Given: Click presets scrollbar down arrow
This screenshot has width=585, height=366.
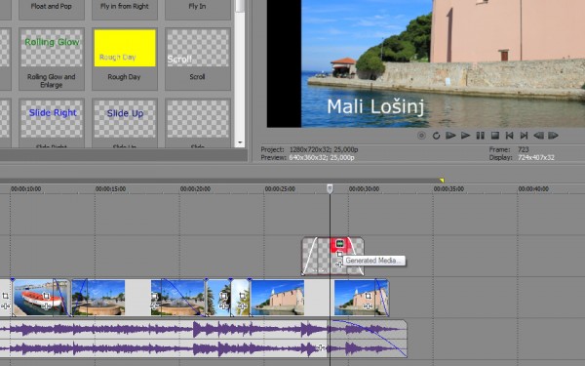Looking at the screenshot, I should pos(240,142).
